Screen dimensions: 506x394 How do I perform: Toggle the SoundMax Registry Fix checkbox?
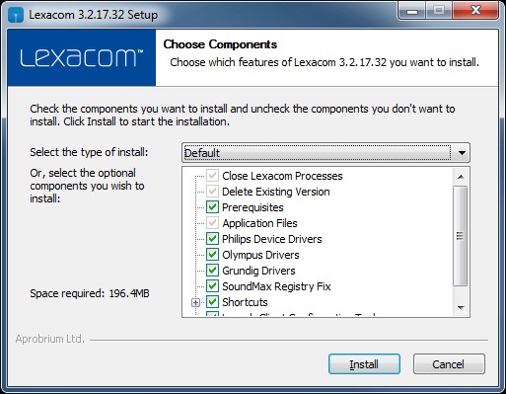tap(212, 286)
